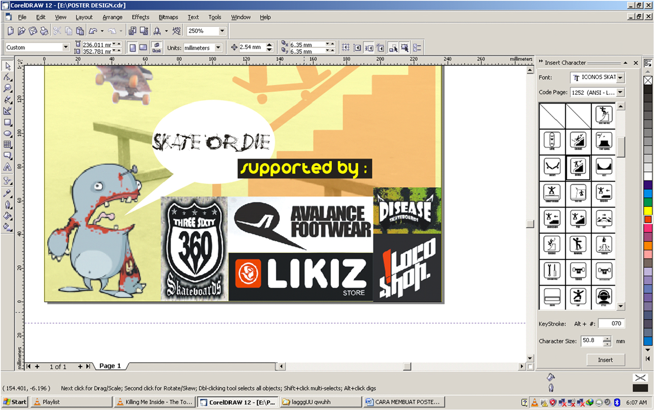This screenshot has height=410, width=654.
Task: Click the Export icon in toolbar
Action: click(x=144, y=31)
